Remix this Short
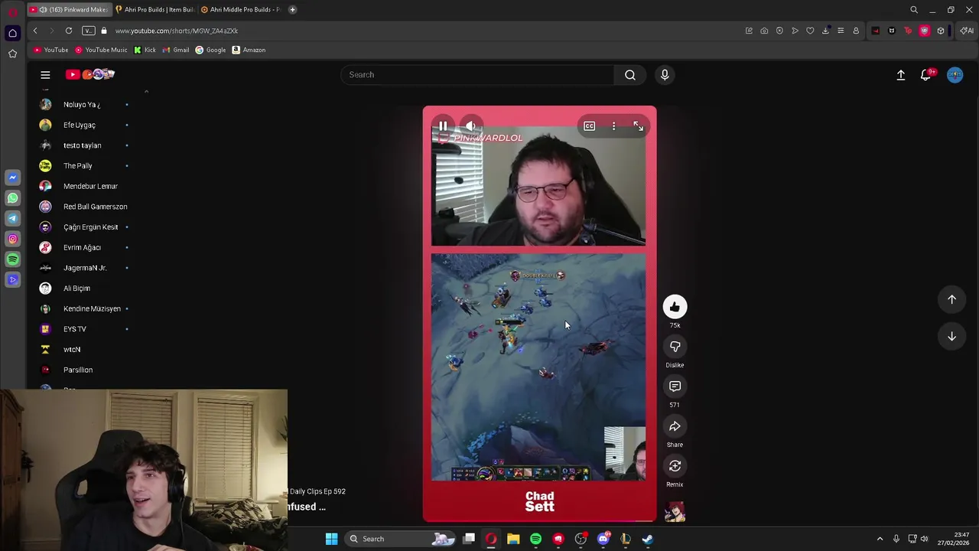The width and height of the screenshot is (979, 551). click(x=675, y=466)
